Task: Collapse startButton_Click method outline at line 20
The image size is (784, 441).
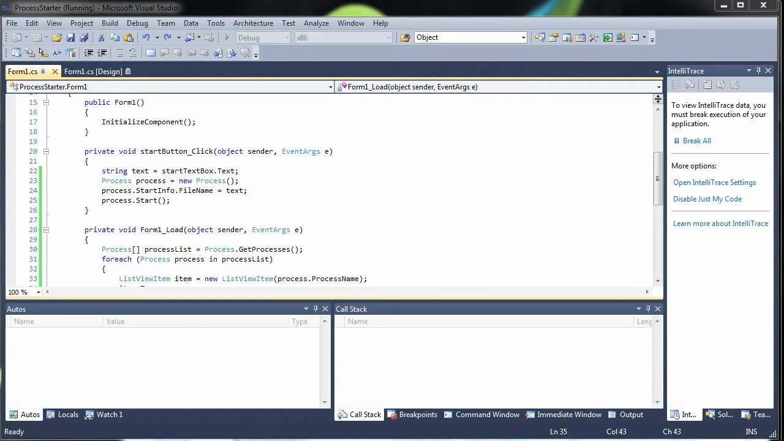Action: point(46,151)
